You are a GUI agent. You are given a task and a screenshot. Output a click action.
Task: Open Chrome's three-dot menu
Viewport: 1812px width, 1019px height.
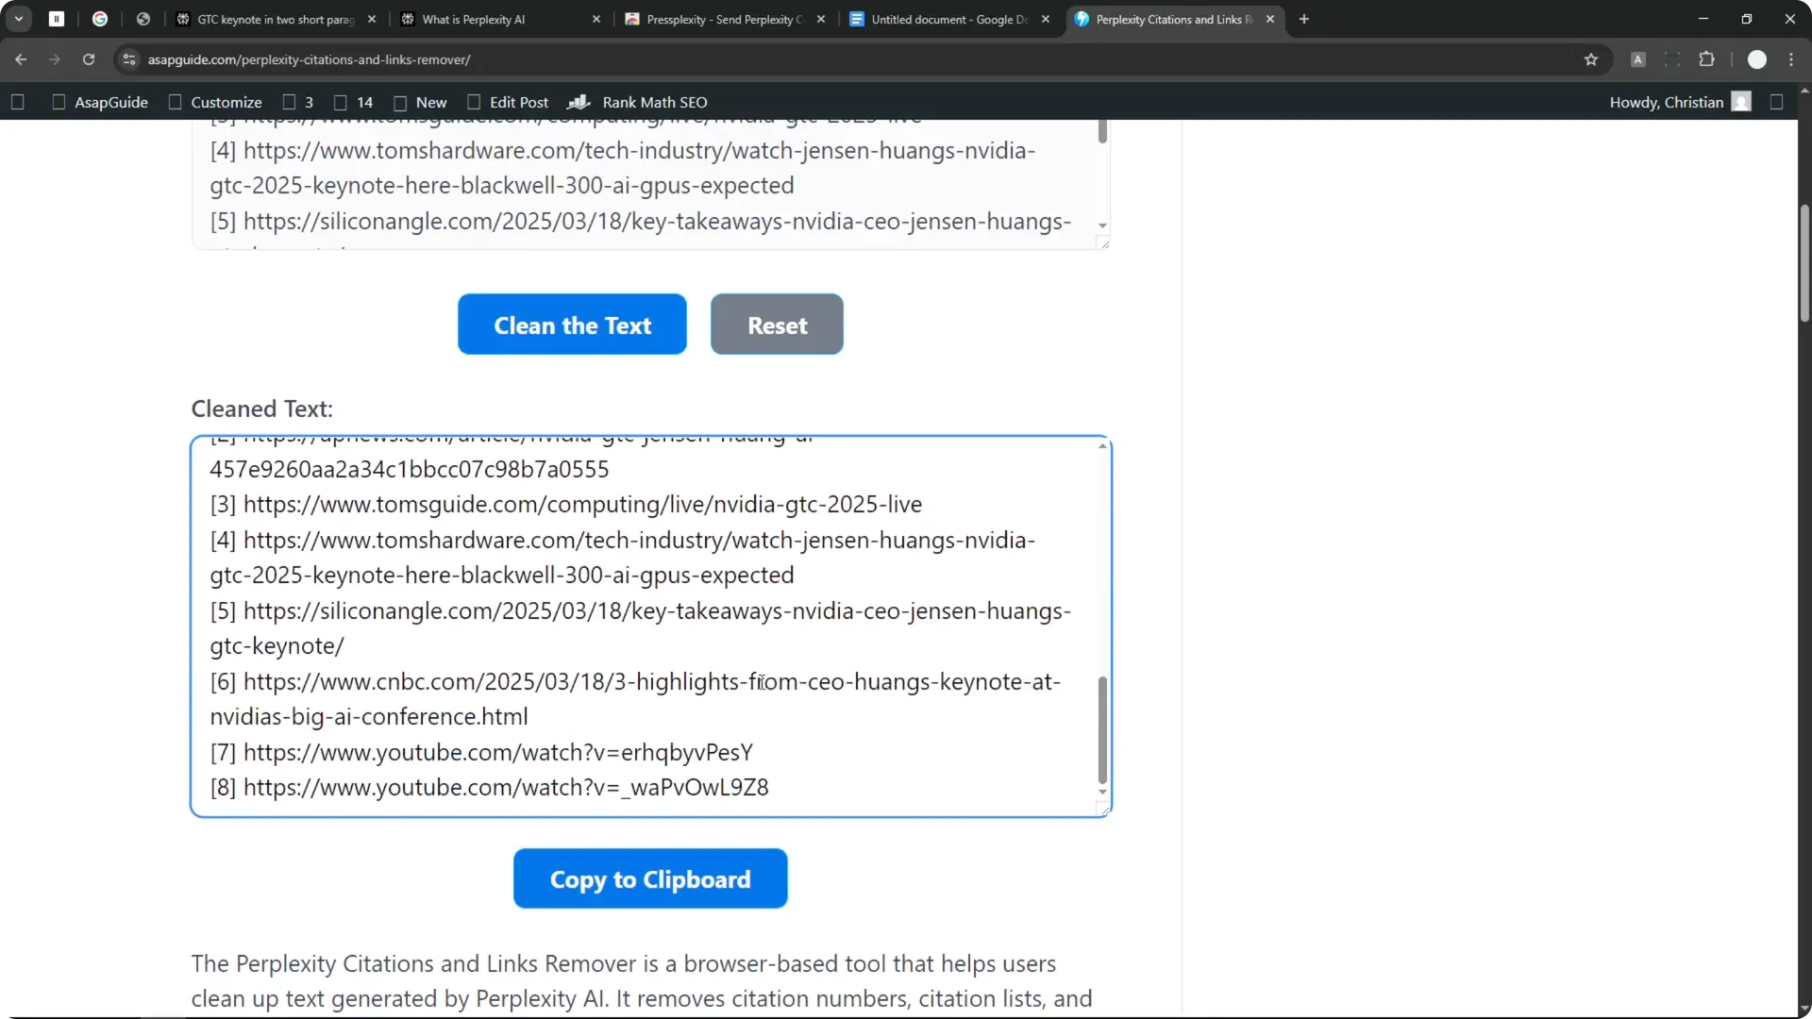(1792, 58)
